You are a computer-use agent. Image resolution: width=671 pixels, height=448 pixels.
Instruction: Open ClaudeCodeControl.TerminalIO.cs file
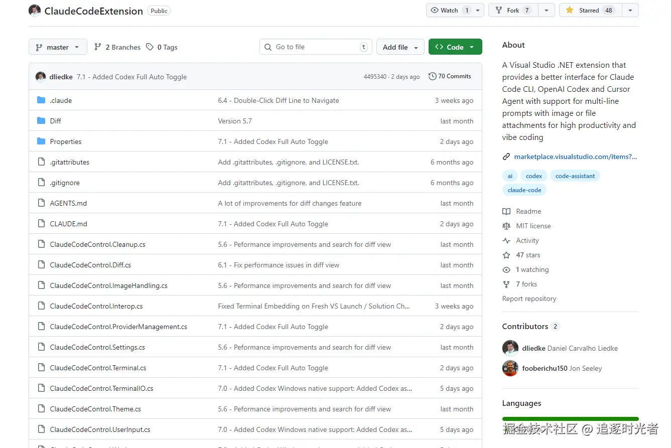[x=101, y=388]
